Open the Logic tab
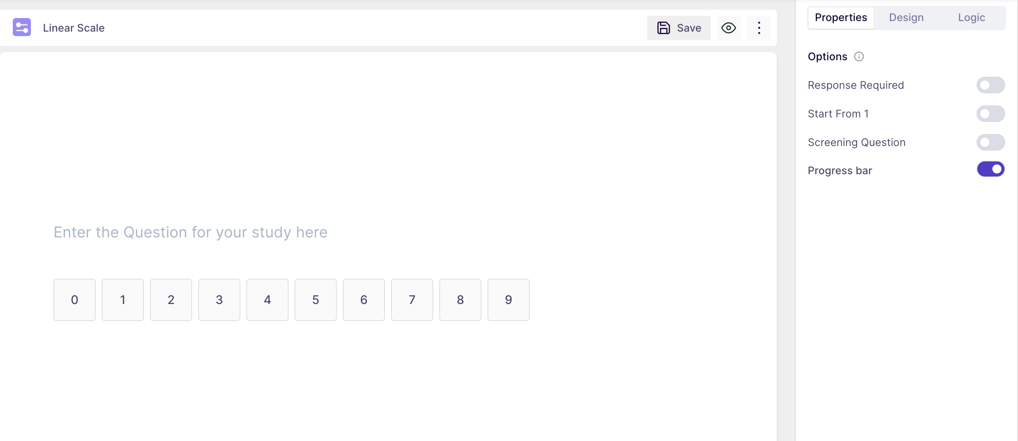The image size is (1018, 441). [971, 18]
